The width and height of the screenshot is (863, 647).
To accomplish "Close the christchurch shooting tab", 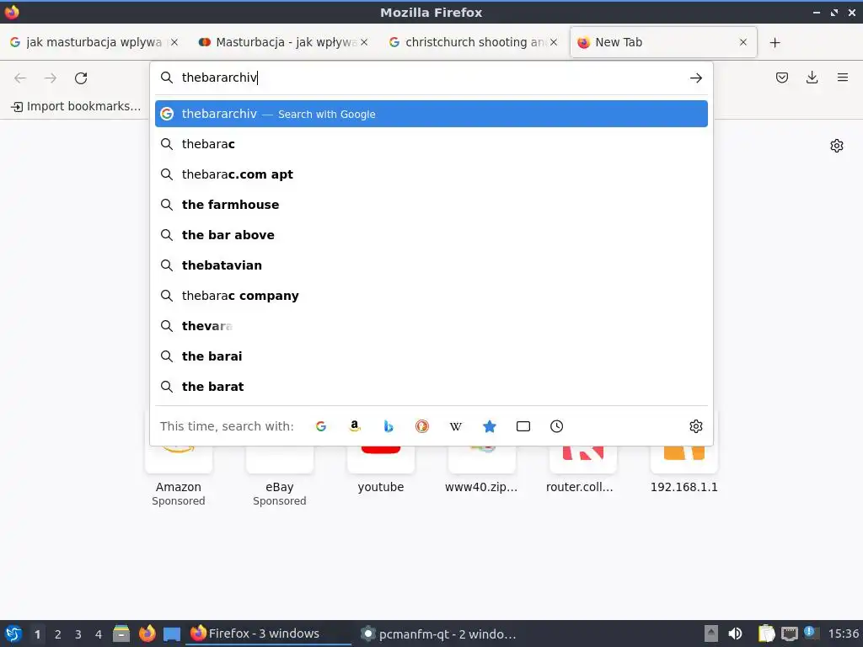I will 554,42.
